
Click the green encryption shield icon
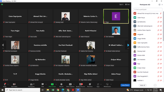click(2, 5)
